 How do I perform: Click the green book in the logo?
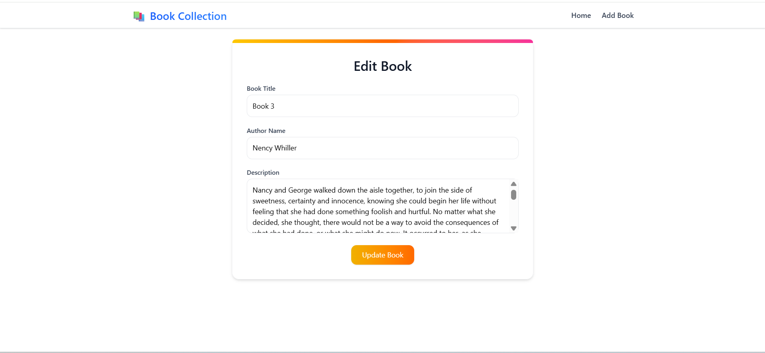pos(136,15)
